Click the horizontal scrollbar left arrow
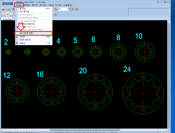Image resolution: width=175 pixels, height=133 pixels. coord(2,130)
